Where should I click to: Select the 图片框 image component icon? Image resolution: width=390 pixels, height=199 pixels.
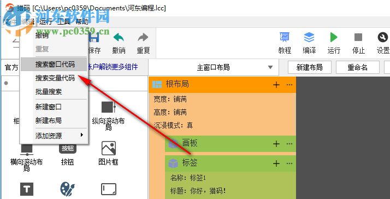click(x=109, y=148)
